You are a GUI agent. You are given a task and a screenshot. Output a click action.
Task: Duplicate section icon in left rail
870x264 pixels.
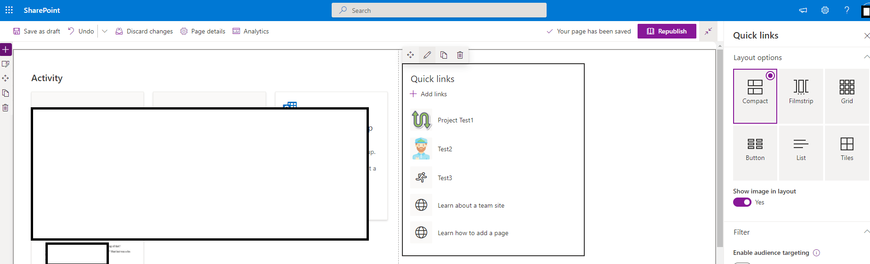(6, 93)
